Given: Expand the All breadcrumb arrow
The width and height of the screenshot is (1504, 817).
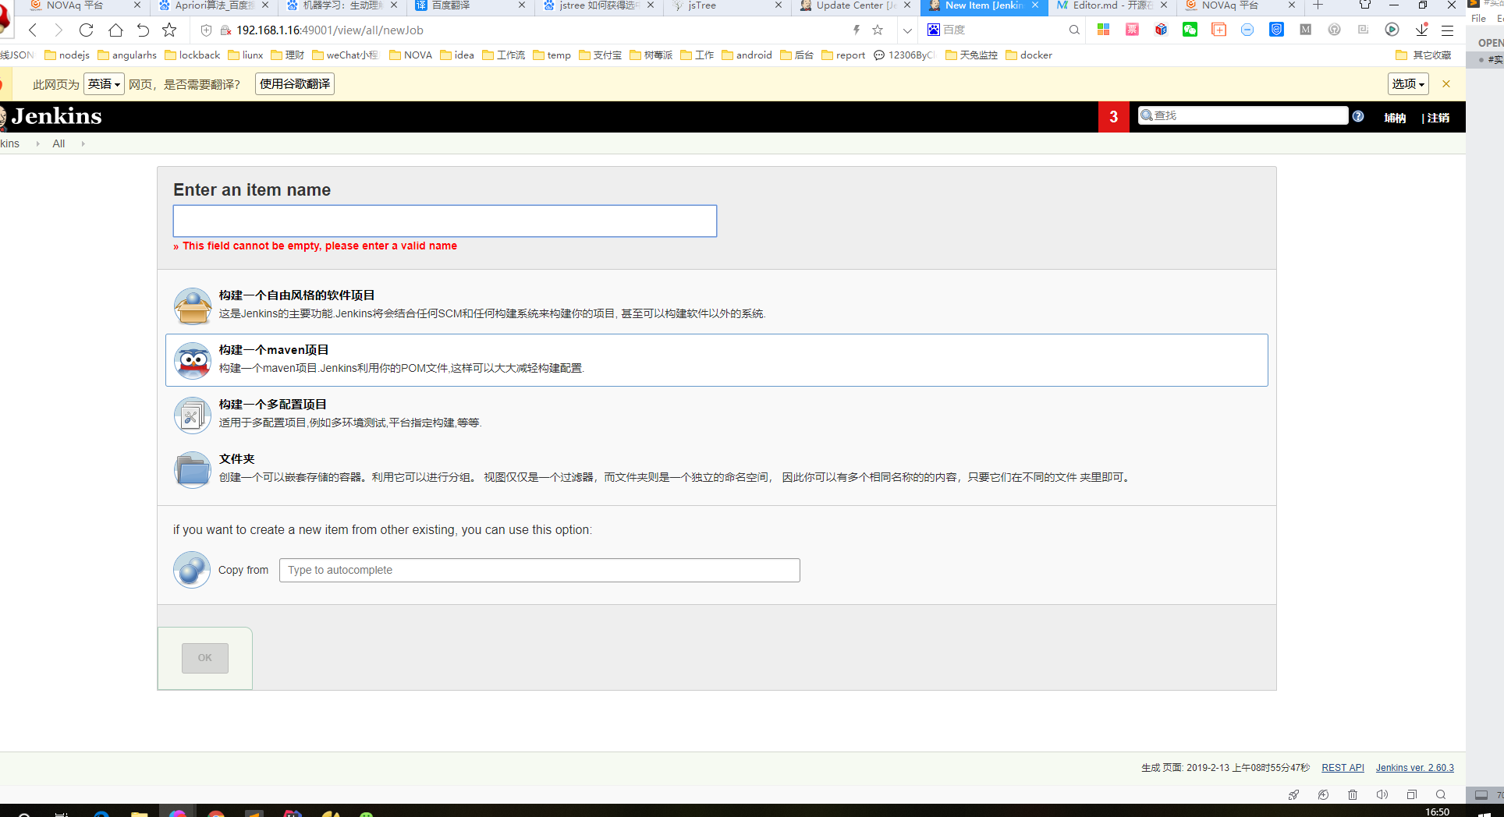Looking at the screenshot, I should pyautogui.click(x=83, y=144).
